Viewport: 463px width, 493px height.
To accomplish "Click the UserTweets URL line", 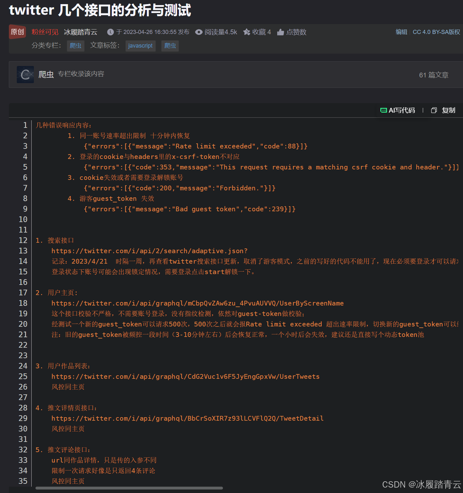I will coord(186,377).
